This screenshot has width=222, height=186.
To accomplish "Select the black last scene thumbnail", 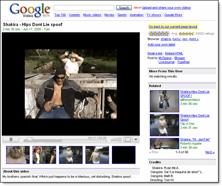I will tap(124, 155).
